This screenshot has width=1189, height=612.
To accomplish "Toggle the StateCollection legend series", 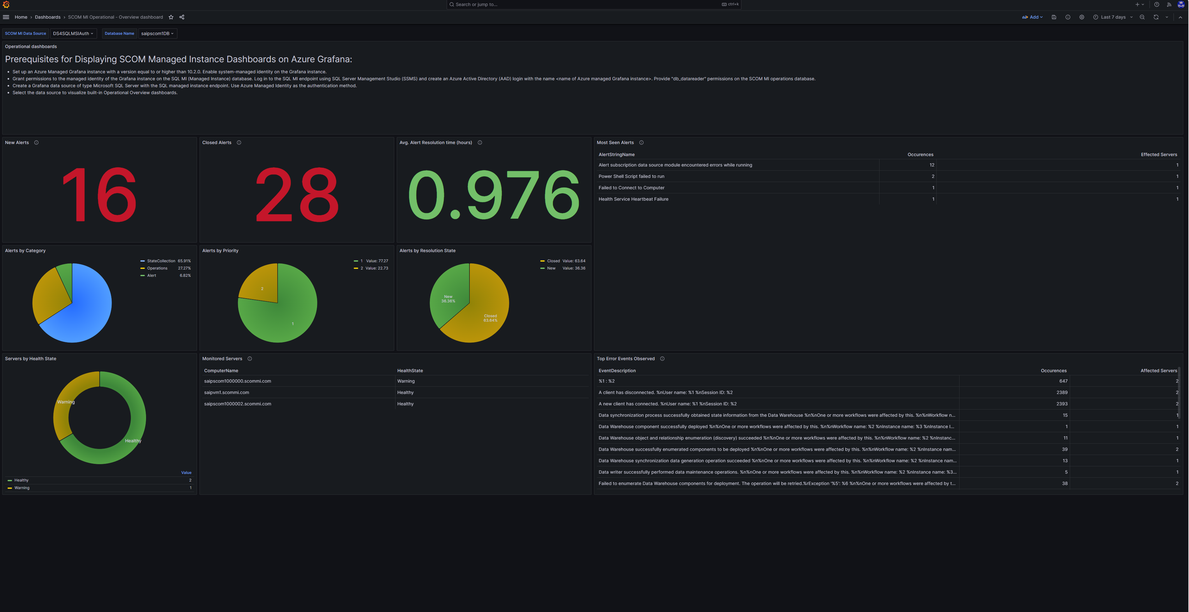I will [x=161, y=261].
